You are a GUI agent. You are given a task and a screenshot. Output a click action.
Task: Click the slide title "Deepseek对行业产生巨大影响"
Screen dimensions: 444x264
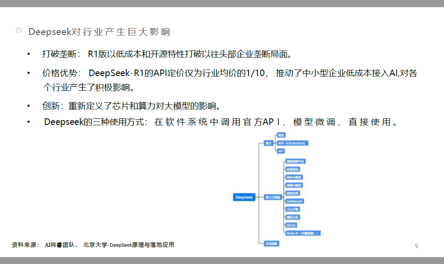point(99,32)
